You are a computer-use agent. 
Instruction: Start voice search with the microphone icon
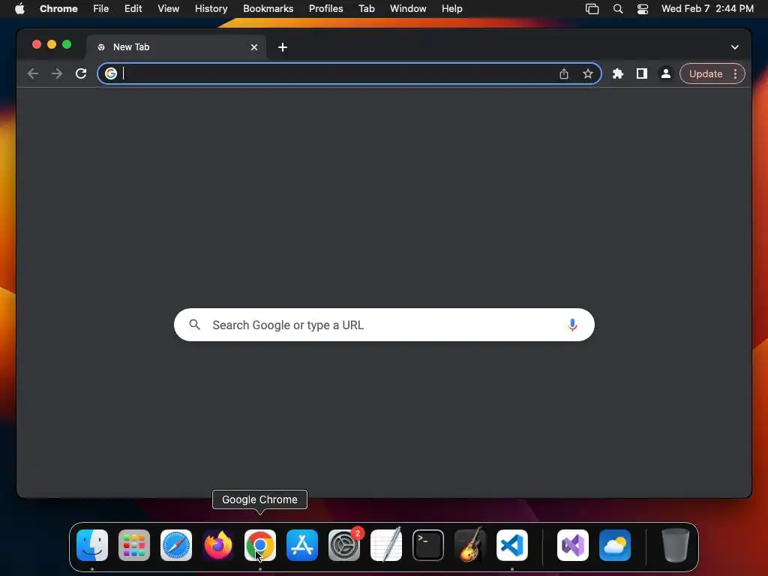pos(572,325)
